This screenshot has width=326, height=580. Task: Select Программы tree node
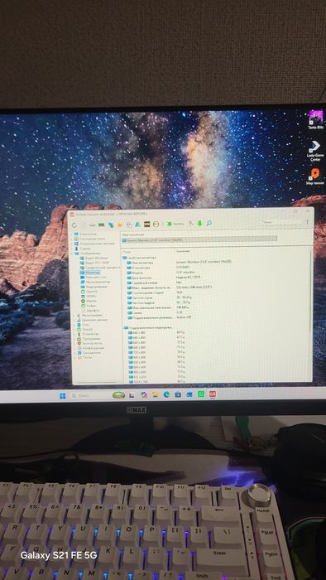coord(89,339)
